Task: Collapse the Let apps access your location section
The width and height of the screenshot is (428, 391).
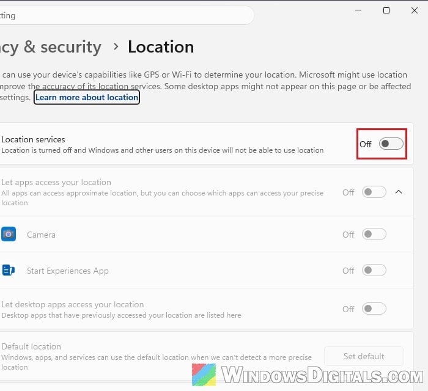Action: click(399, 192)
